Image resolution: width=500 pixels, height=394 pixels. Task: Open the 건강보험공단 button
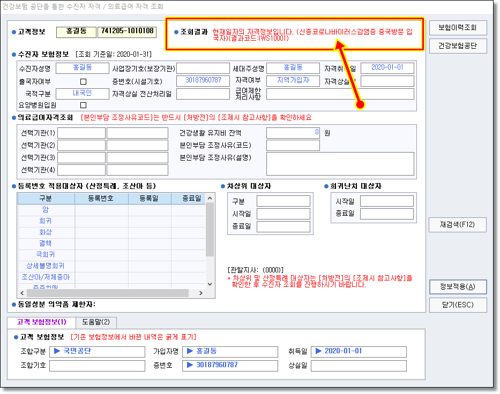pos(458,46)
